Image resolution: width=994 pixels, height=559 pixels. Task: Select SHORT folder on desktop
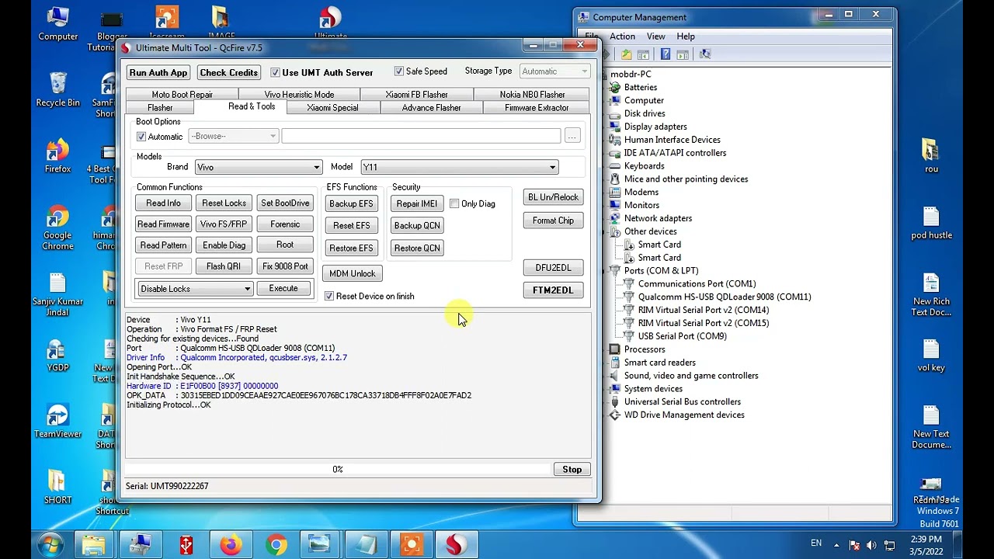[x=57, y=488]
